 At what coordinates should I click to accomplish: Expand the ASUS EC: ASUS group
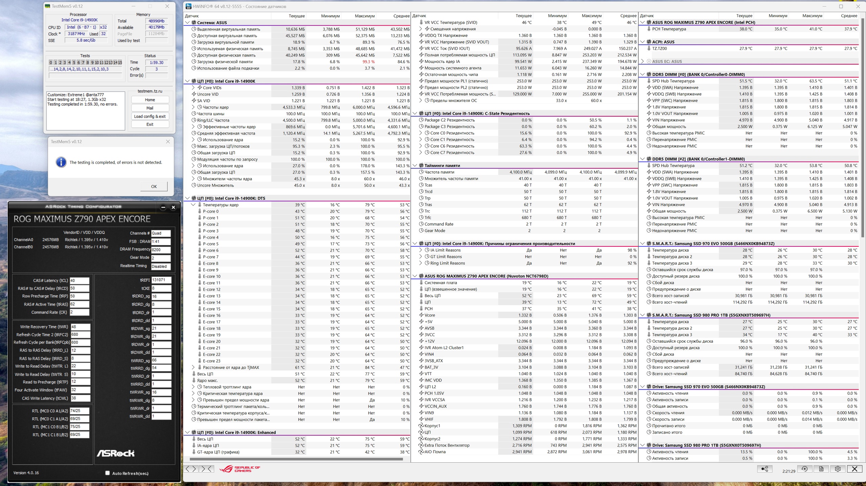point(642,62)
